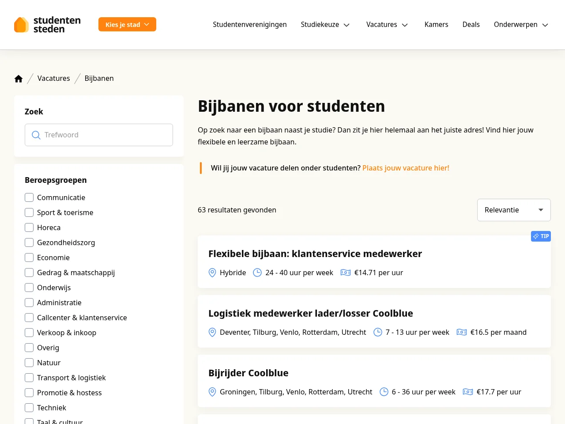This screenshot has height=424, width=565.
Task: Enable the Techniek checkbox
Action: pyautogui.click(x=29, y=408)
